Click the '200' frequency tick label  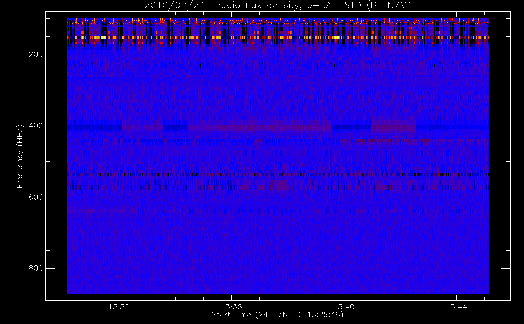[36, 54]
